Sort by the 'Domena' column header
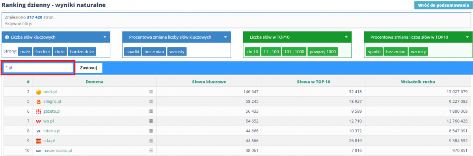This screenshot has height=156, width=473. [95, 82]
